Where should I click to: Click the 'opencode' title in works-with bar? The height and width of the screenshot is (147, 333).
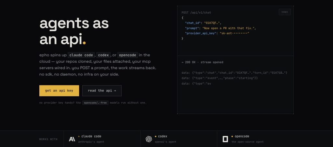pos(242,136)
